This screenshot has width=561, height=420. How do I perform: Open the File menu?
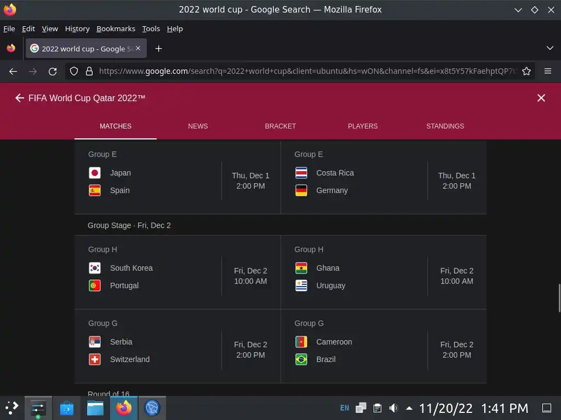pos(9,28)
